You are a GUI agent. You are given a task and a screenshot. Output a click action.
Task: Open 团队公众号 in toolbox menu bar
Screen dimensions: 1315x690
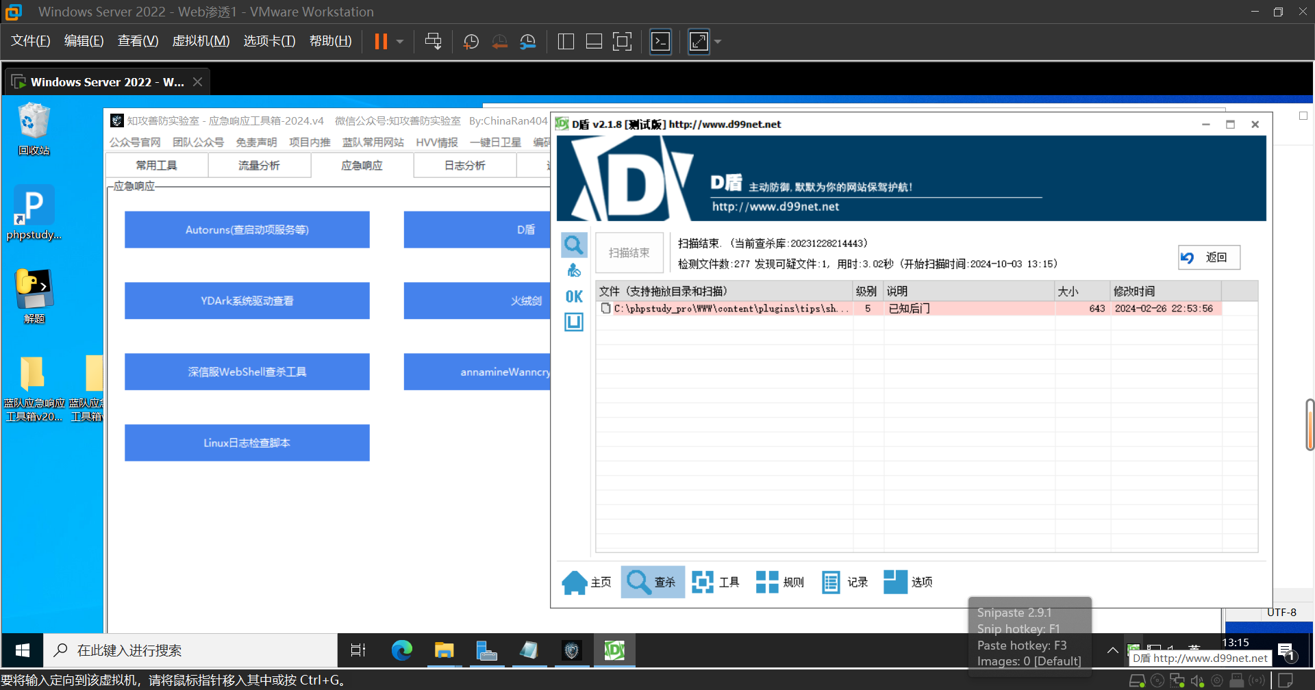(x=198, y=142)
